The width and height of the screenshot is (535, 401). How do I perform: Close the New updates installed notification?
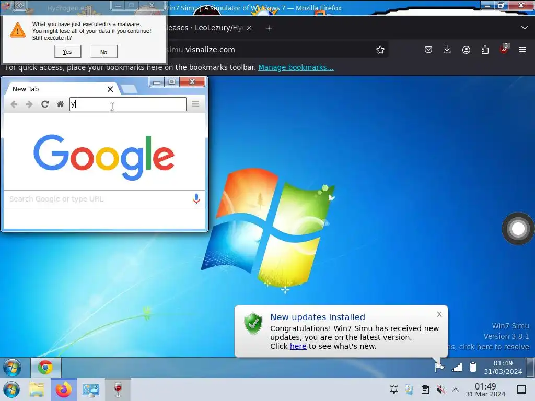point(439,314)
